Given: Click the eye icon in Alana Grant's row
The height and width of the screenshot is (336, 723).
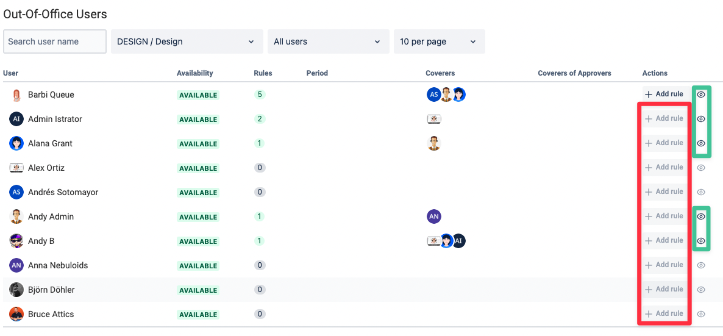Looking at the screenshot, I should (701, 143).
